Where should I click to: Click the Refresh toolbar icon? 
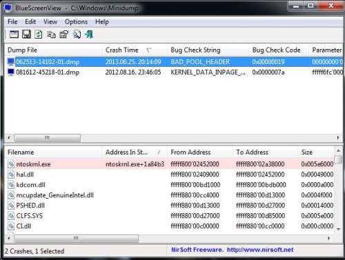point(39,34)
